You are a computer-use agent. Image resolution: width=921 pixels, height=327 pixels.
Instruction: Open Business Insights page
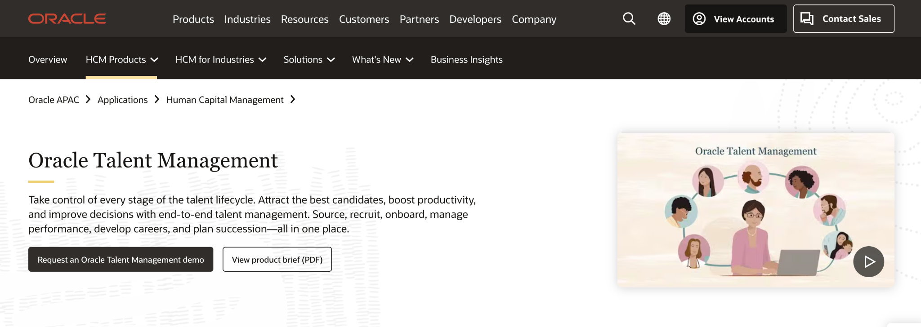click(x=467, y=60)
